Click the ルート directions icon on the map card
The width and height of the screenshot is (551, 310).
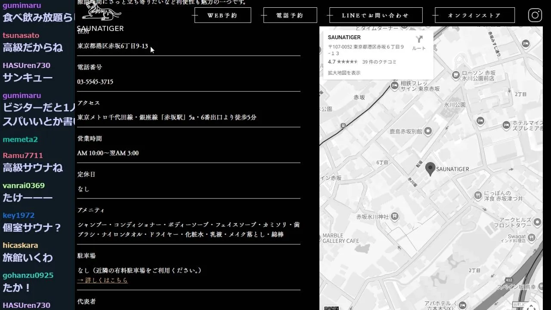point(419,43)
